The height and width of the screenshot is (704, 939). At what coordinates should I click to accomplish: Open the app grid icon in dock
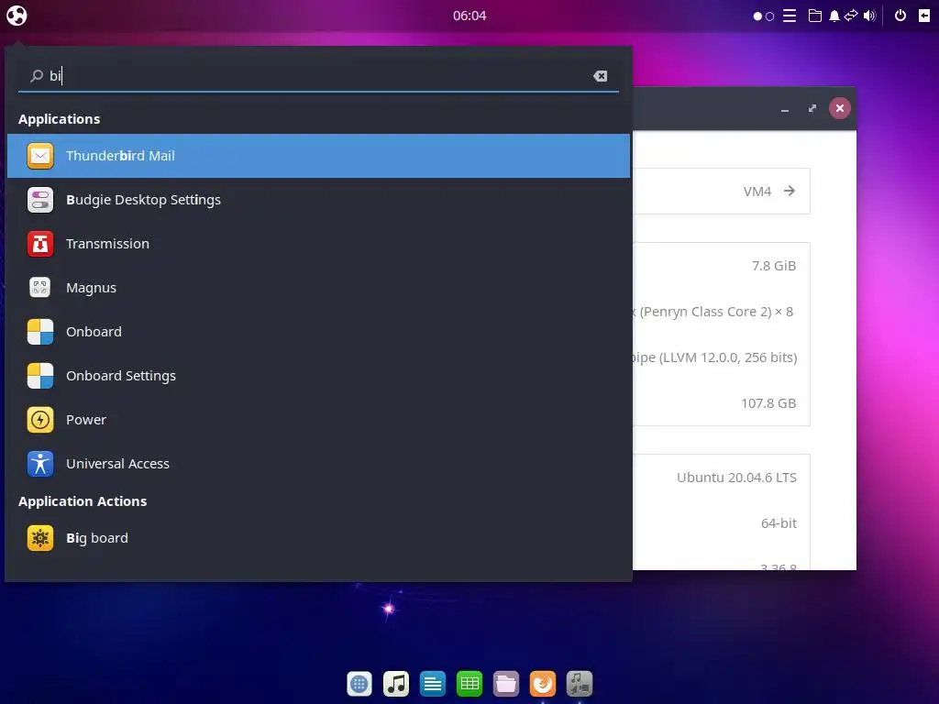coord(359,684)
